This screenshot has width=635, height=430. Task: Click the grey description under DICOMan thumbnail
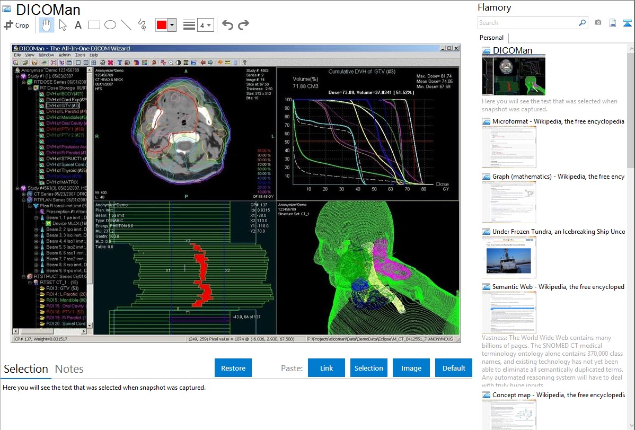point(550,106)
